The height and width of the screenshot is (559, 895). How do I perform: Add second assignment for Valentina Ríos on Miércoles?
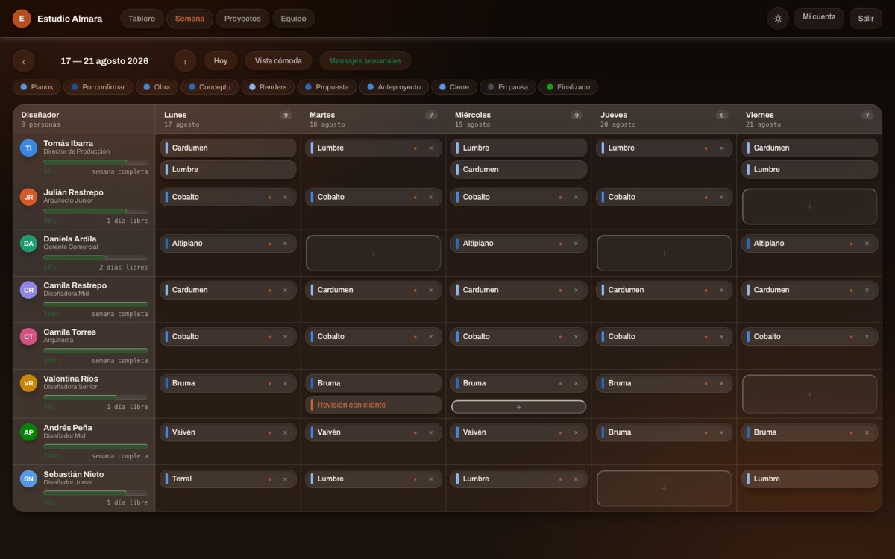[518, 407]
